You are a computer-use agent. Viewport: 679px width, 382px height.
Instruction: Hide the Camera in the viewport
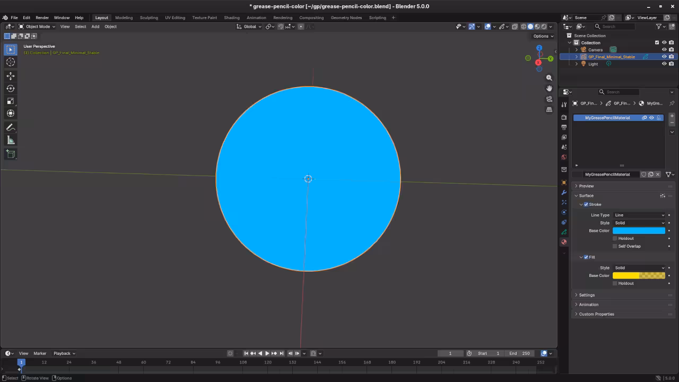[x=663, y=49]
